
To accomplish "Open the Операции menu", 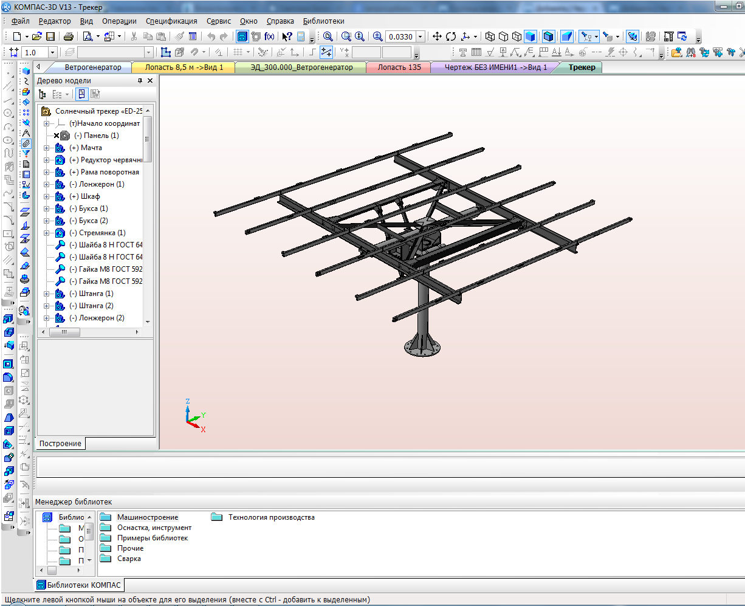I will [119, 21].
